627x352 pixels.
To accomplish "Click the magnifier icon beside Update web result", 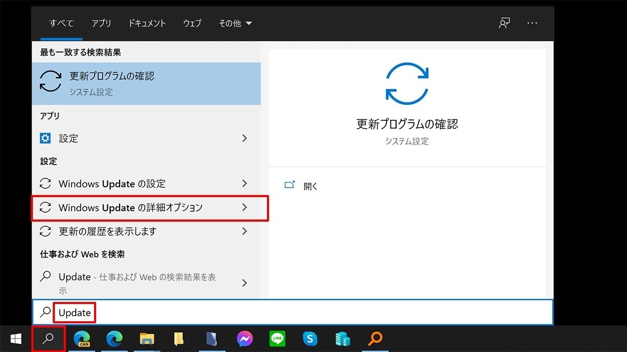I will coord(45,276).
